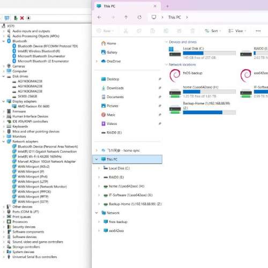Open the New dropdown in Explorer toolbar

pos(105,31)
